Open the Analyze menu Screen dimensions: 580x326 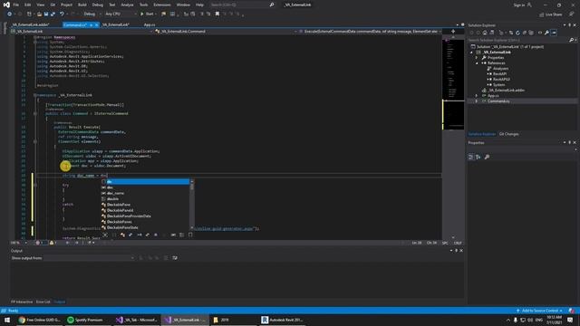[x=127, y=5]
